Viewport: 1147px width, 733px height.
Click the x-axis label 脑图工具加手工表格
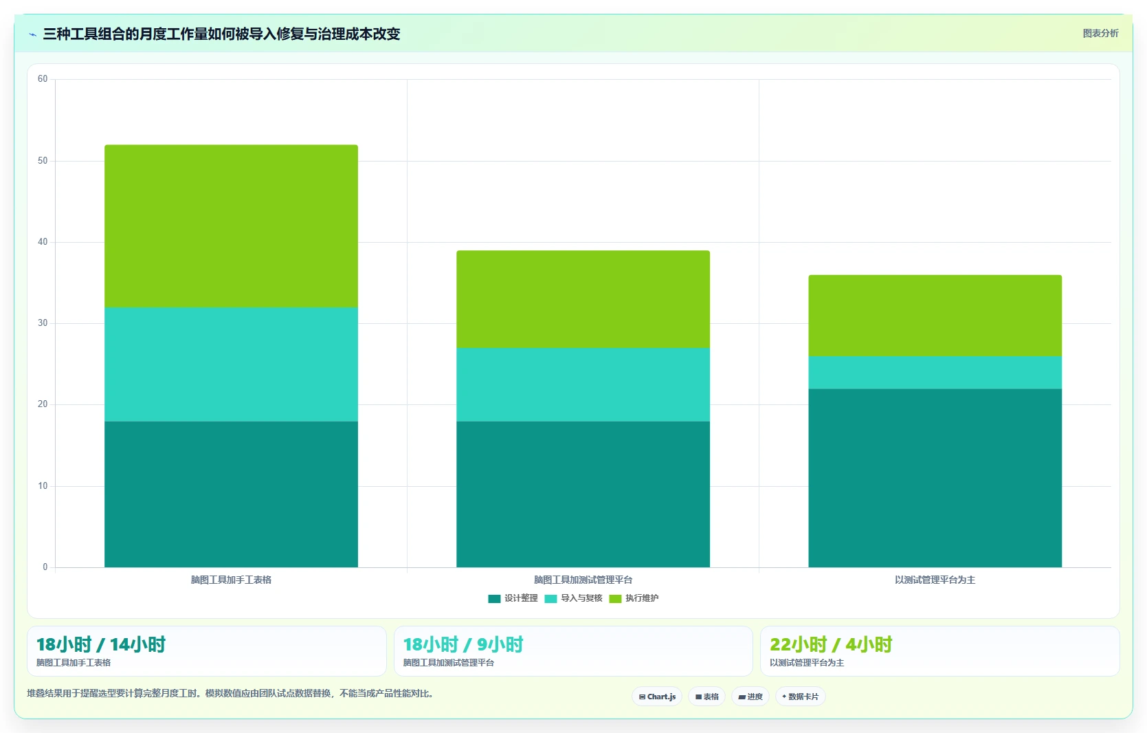(x=231, y=580)
